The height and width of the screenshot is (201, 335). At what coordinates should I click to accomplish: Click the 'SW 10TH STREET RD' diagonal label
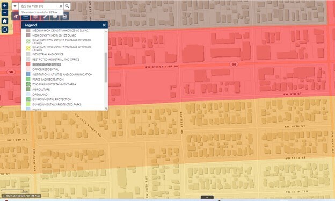tap(88, 125)
